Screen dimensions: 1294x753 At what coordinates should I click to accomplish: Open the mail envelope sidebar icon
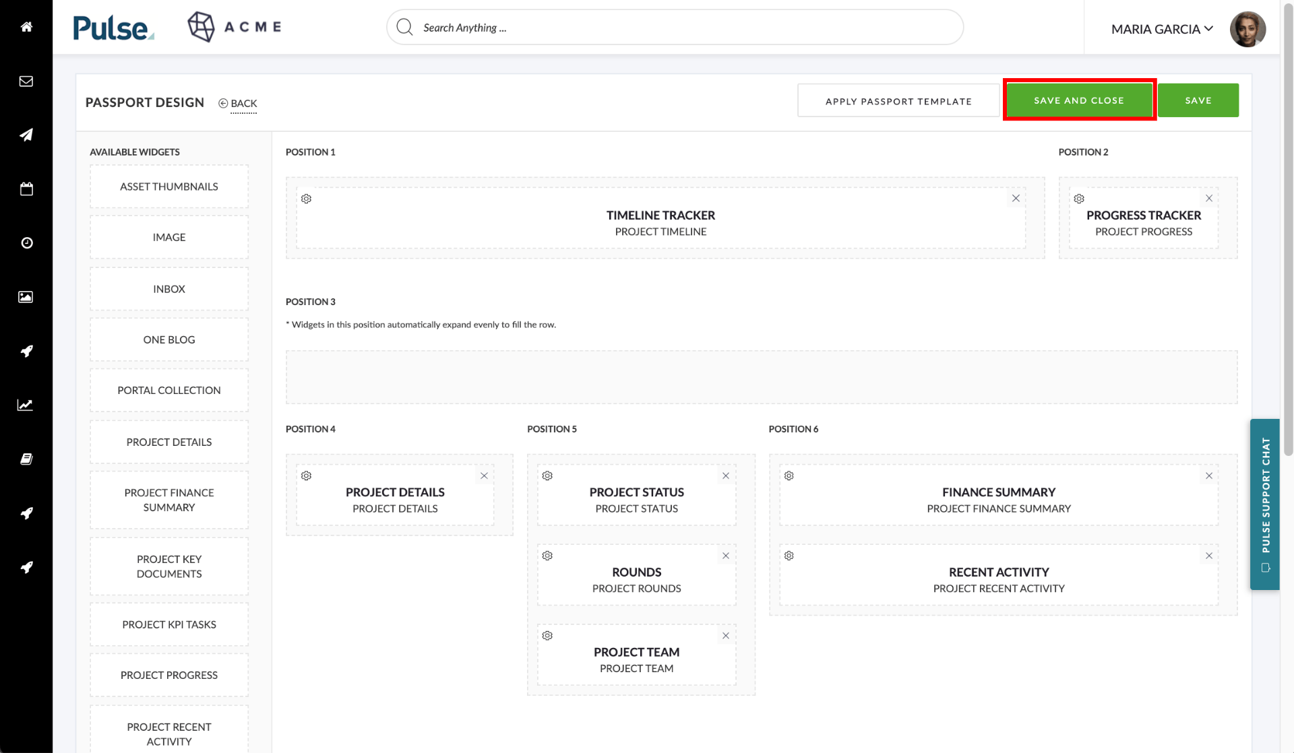tap(26, 81)
